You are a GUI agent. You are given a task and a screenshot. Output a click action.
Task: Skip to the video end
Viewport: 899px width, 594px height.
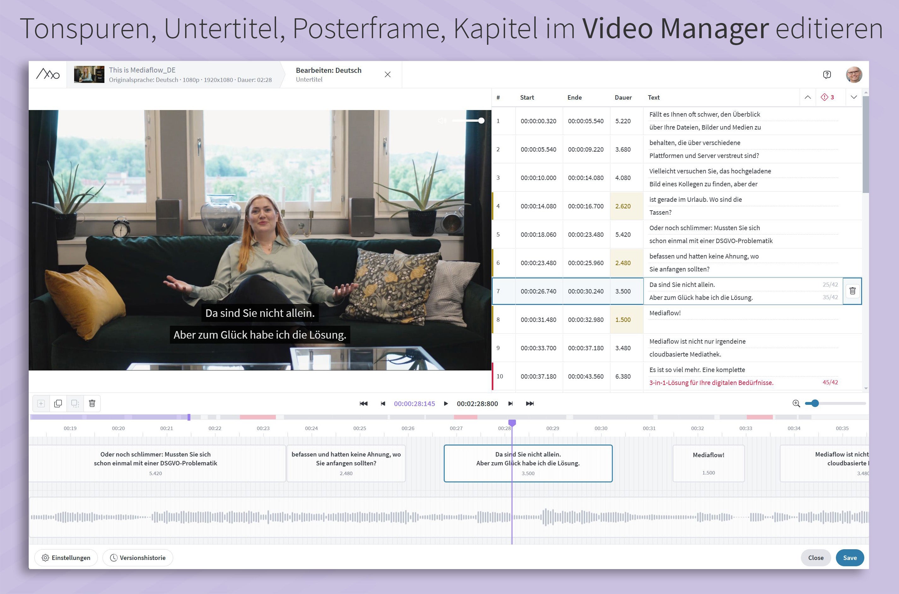pos(530,404)
